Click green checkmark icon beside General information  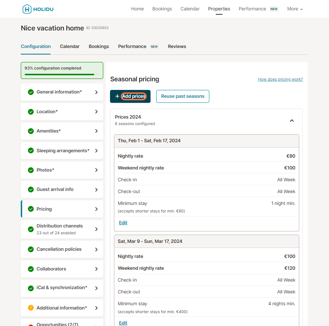31,92
